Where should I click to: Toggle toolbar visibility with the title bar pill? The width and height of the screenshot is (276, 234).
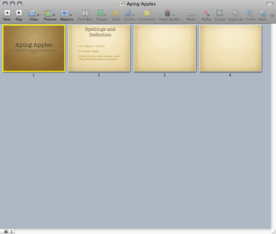[x=270, y=4]
